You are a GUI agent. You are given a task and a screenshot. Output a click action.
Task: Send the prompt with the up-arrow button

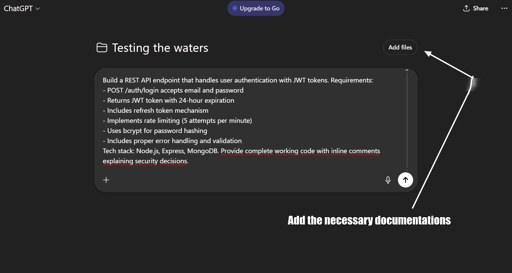(x=405, y=180)
